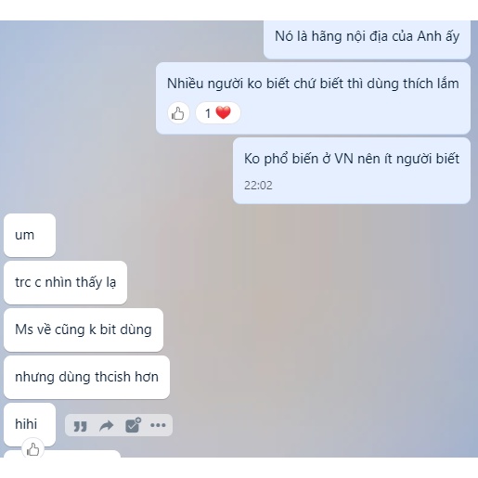The height and width of the screenshot is (478, 478).
Task: Click the thumbs-up under the hihi bubble
Action: (x=32, y=449)
